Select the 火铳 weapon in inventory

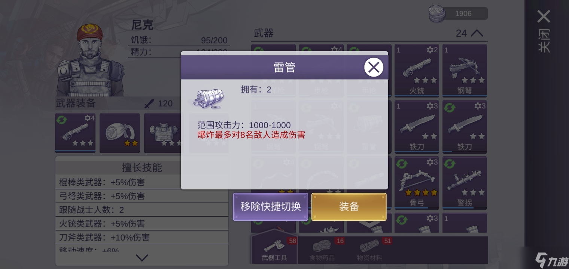click(x=417, y=71)
